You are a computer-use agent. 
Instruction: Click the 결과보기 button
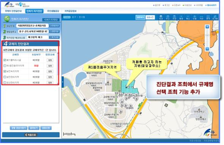tap(34, 128)
